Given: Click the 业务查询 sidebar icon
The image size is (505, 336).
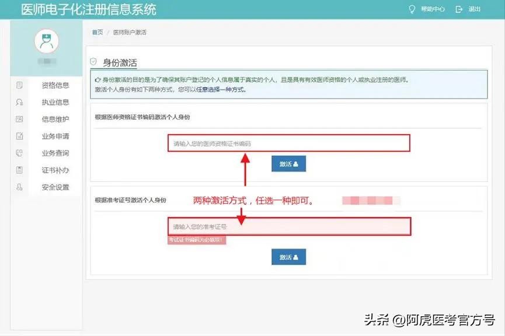Looking at the screenshot, I should (x=19, y=153).
